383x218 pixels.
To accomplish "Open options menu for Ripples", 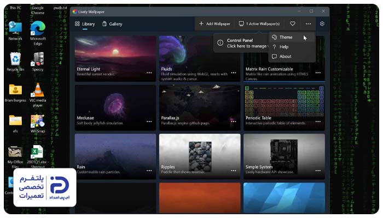I will pyautogui.click(x=234, y=171).
